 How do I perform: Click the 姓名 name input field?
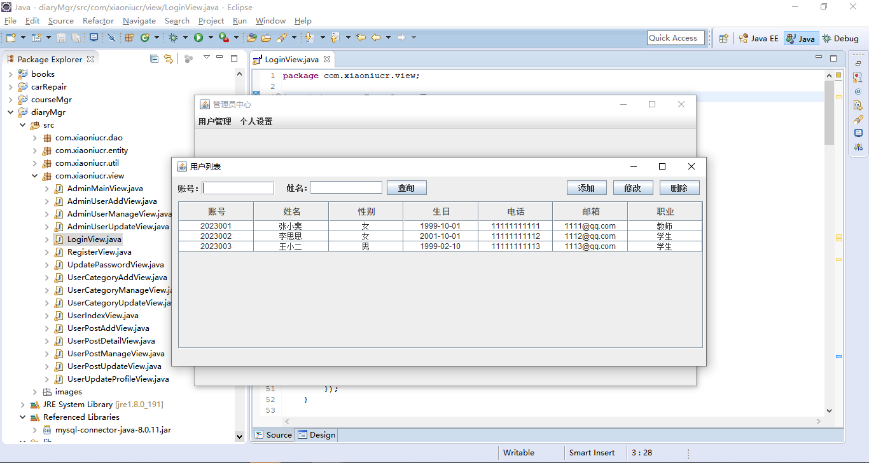point(346,188)
